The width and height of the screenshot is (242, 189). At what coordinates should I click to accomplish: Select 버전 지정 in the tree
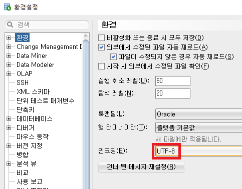tap(29, 145)
